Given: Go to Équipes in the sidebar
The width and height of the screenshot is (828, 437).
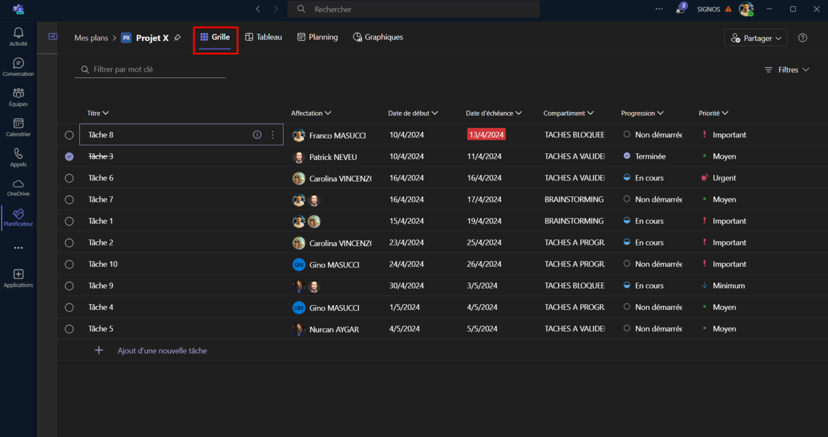Looking at the screenshot, I should coord(18,97).
